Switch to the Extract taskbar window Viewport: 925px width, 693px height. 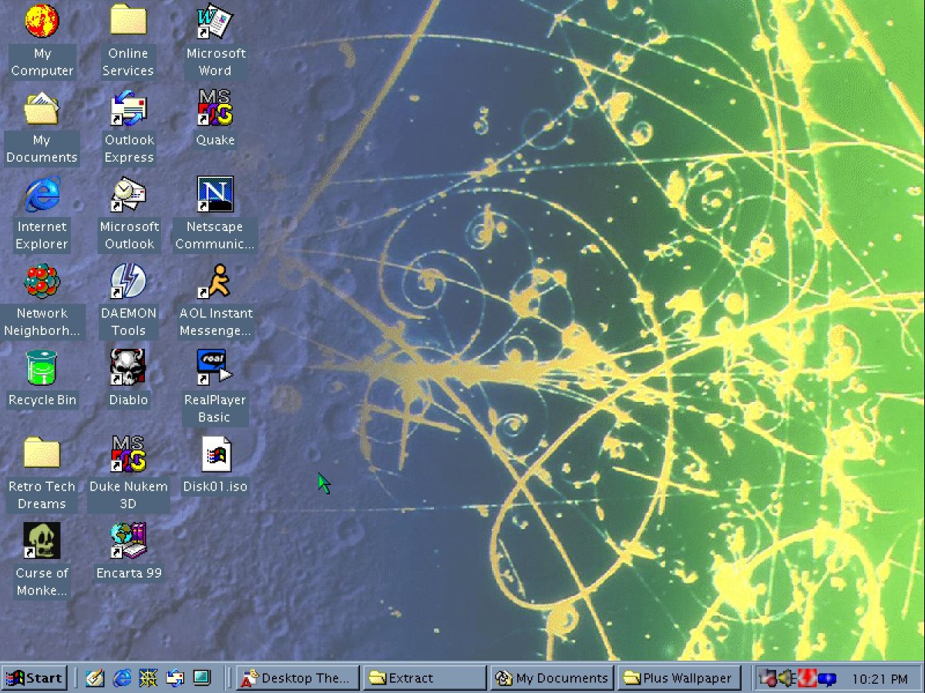click(425, 678)
